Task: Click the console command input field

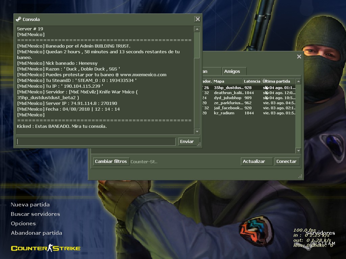Action: point(96,142)
